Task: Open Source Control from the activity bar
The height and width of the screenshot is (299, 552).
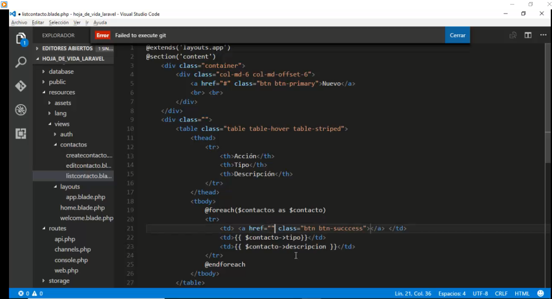Action: (x=20, y=86)
